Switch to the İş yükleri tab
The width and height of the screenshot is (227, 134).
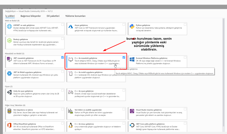10,16
